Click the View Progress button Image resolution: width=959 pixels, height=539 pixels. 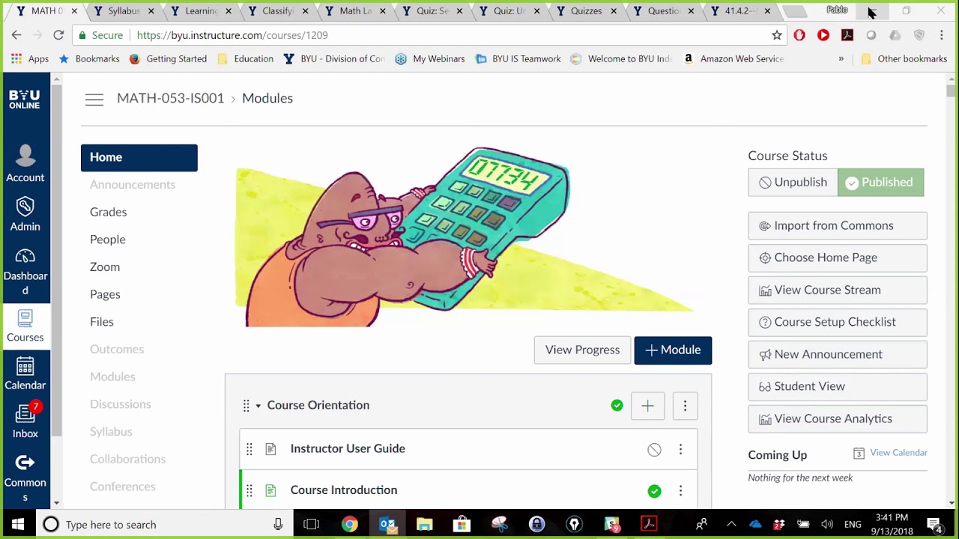582,350
